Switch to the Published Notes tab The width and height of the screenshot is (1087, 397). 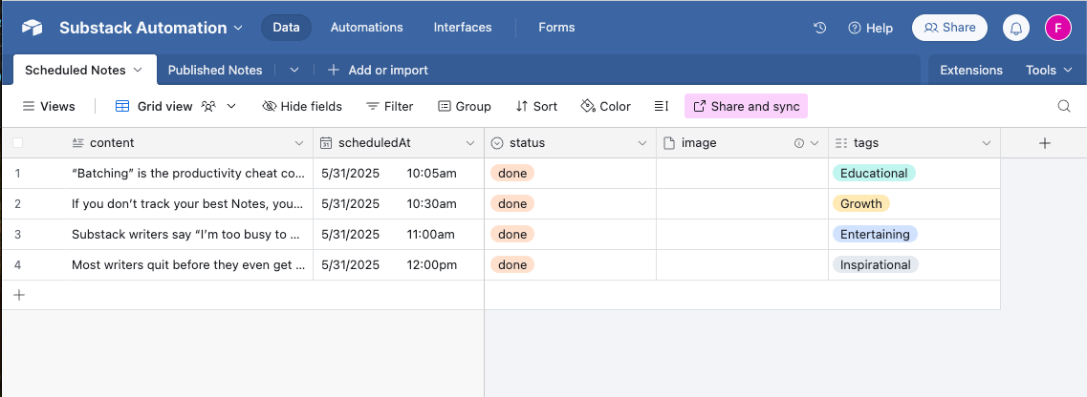215,70
